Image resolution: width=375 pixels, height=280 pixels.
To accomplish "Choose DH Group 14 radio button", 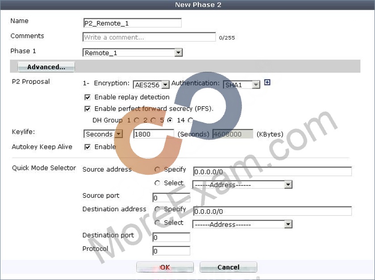I will coord(190,120).
